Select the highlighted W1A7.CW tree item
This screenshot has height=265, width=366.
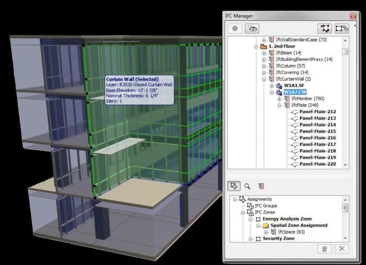click(295, 92)
